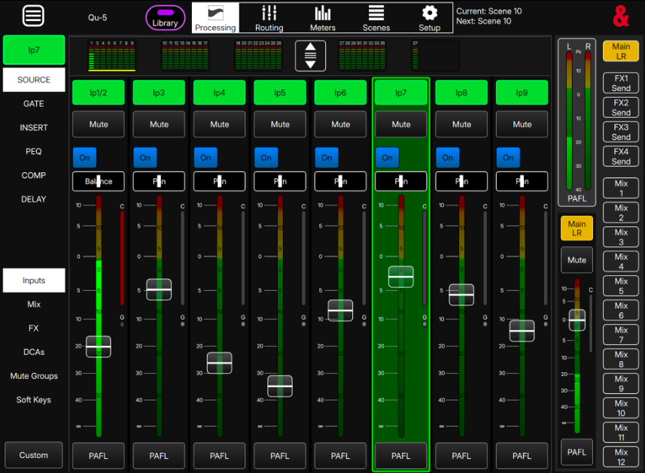Mute the Main LR output
The image size is (645, 473).
tap(576, 259)
